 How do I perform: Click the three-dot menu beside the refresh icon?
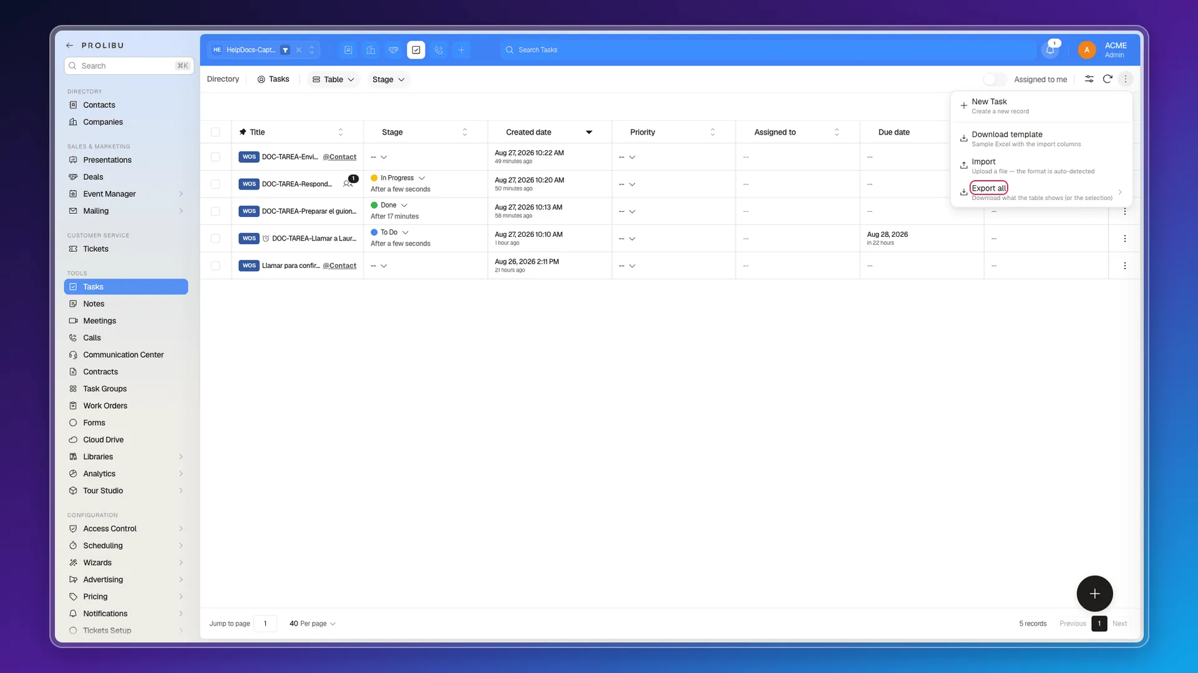(x=1126, y=79)
